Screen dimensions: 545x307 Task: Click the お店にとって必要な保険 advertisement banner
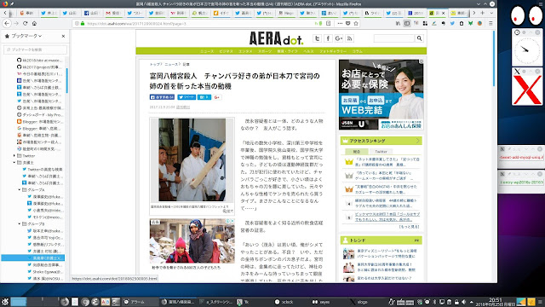point(381,95)
